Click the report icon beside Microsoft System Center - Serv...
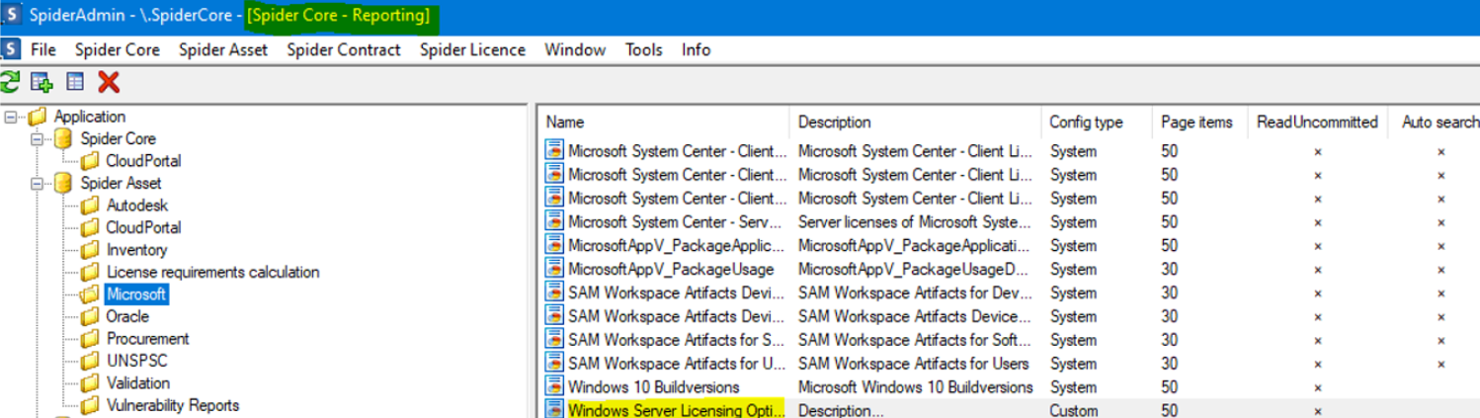Screen dimensions: 1480x418 tap(554, 221)
